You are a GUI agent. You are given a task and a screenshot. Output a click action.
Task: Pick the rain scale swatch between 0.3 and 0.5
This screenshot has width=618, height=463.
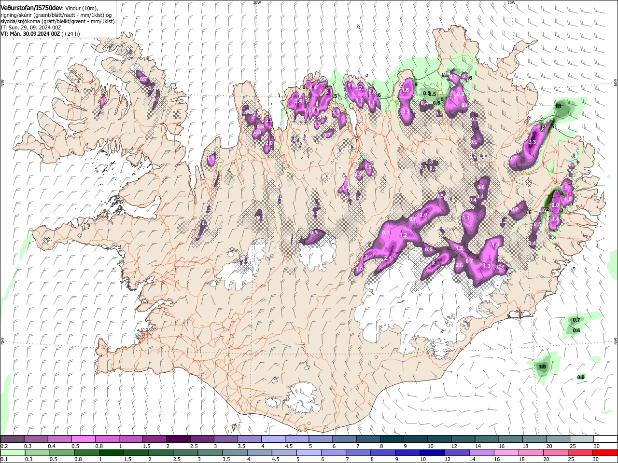pos(37,452)
